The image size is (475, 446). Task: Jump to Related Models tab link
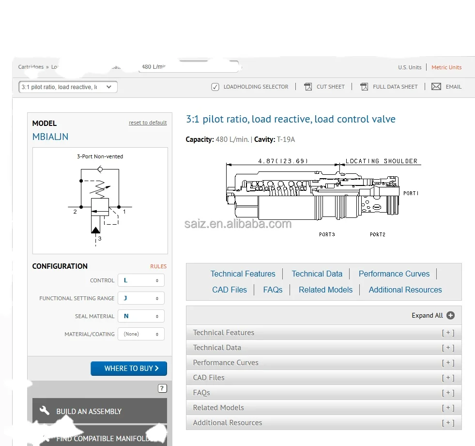[326, 290]
